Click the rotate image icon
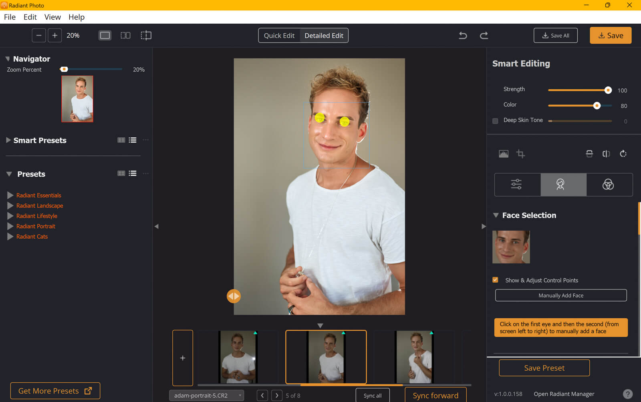Viewport: 641px width, 402px height. (623, 154)
